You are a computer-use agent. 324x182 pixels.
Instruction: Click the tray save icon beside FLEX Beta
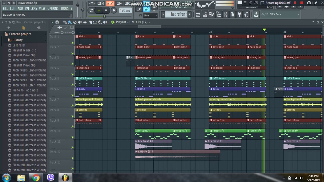(x=256, y=14)
